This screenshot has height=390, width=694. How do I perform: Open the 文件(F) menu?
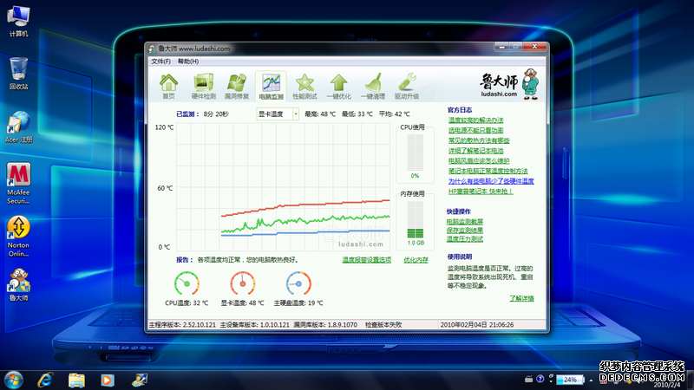coord(160,62)
